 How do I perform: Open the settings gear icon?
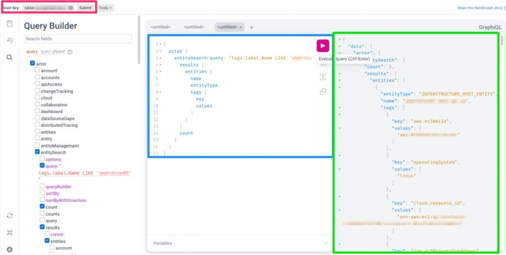9,250
